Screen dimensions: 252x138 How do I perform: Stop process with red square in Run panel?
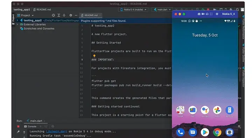pyautogui.click(x=18, y=127)
